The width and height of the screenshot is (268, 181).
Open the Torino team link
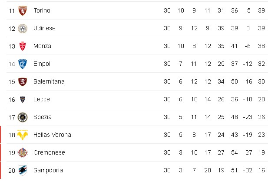42,10
